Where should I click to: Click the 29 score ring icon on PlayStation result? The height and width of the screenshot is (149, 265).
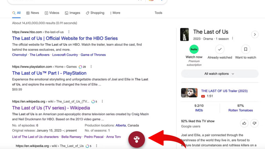click(x=80, y=67)
